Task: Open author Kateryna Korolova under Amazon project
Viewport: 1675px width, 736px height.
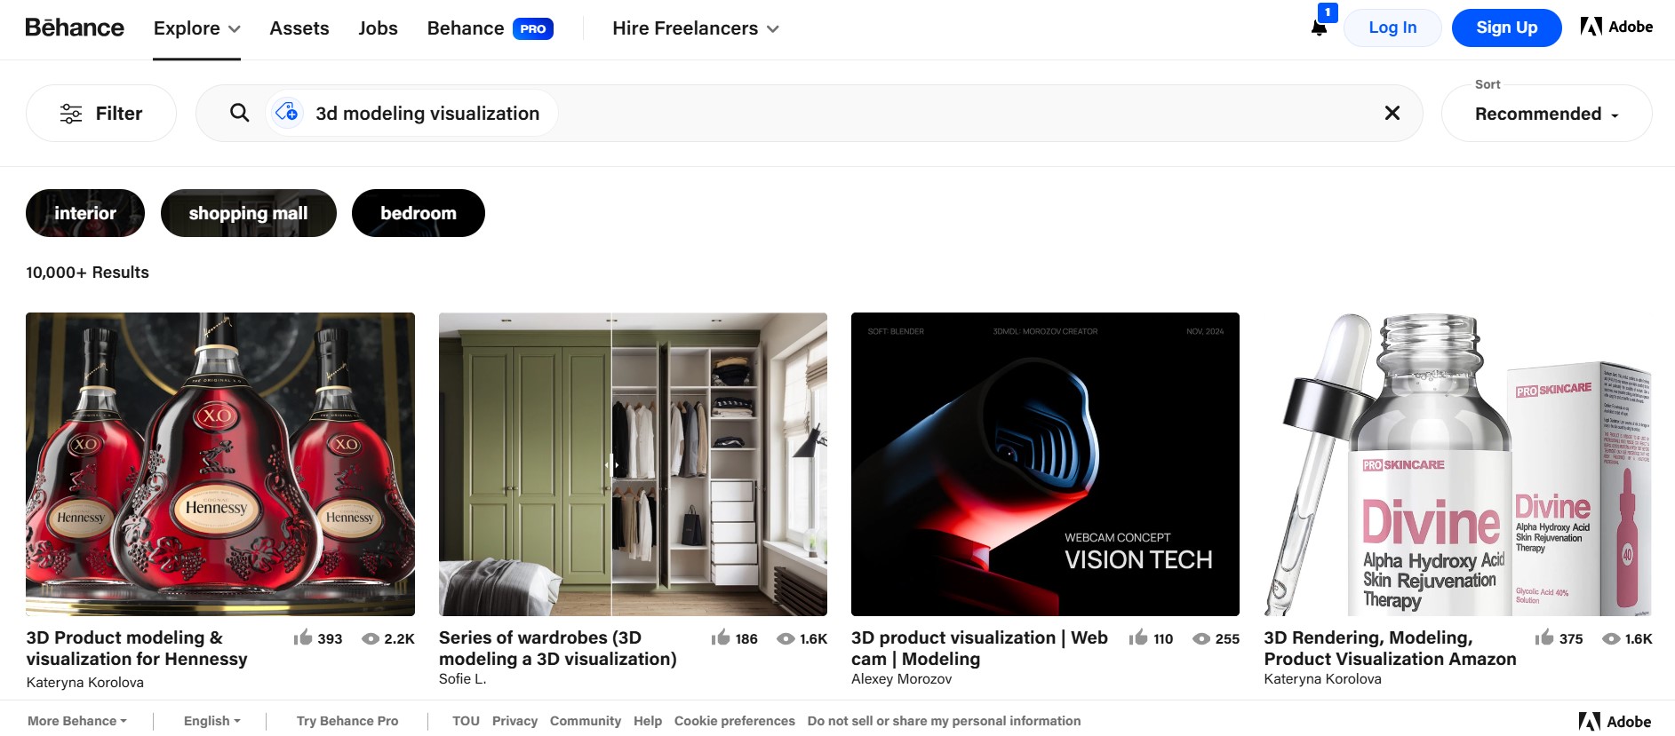Action: tap(1323, 678)
